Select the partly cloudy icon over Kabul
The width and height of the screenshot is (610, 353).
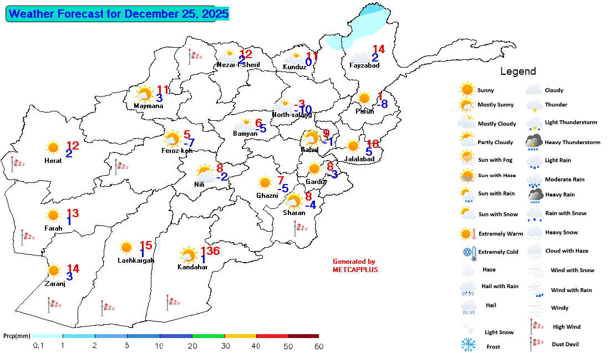311,137
